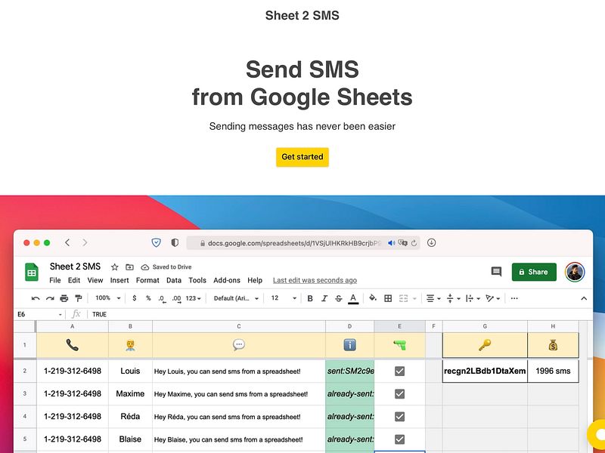Click the half-shield privacy report icon
The image size is (605, 453).
[x=175, y=242]
